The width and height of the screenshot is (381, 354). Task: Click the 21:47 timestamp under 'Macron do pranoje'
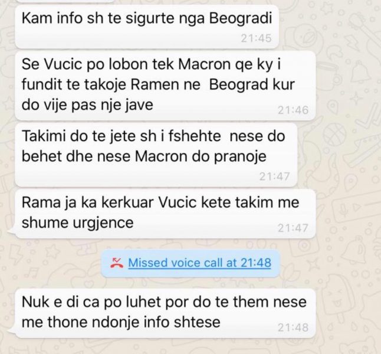coord(275,176)
